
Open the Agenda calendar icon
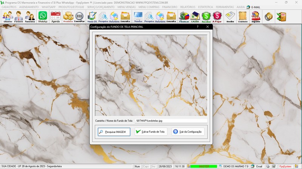tap(55, 17)
